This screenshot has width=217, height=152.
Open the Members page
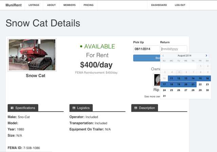point(70,5)
